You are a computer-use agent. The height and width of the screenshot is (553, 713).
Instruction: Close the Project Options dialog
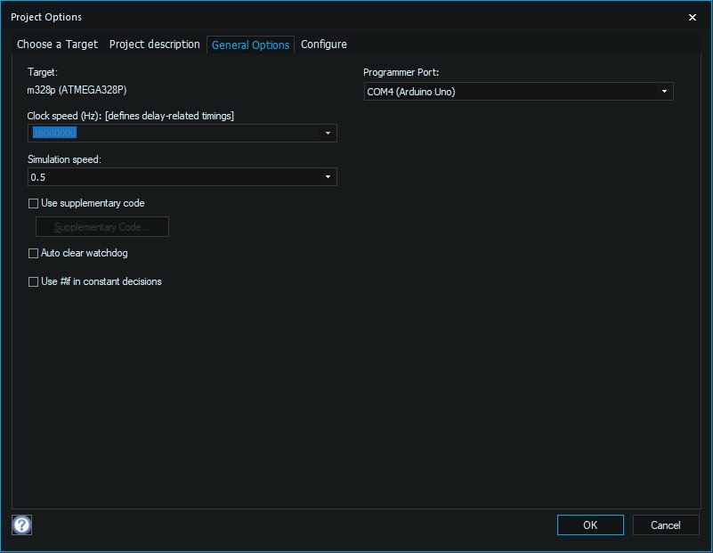[x=693, y=17]
